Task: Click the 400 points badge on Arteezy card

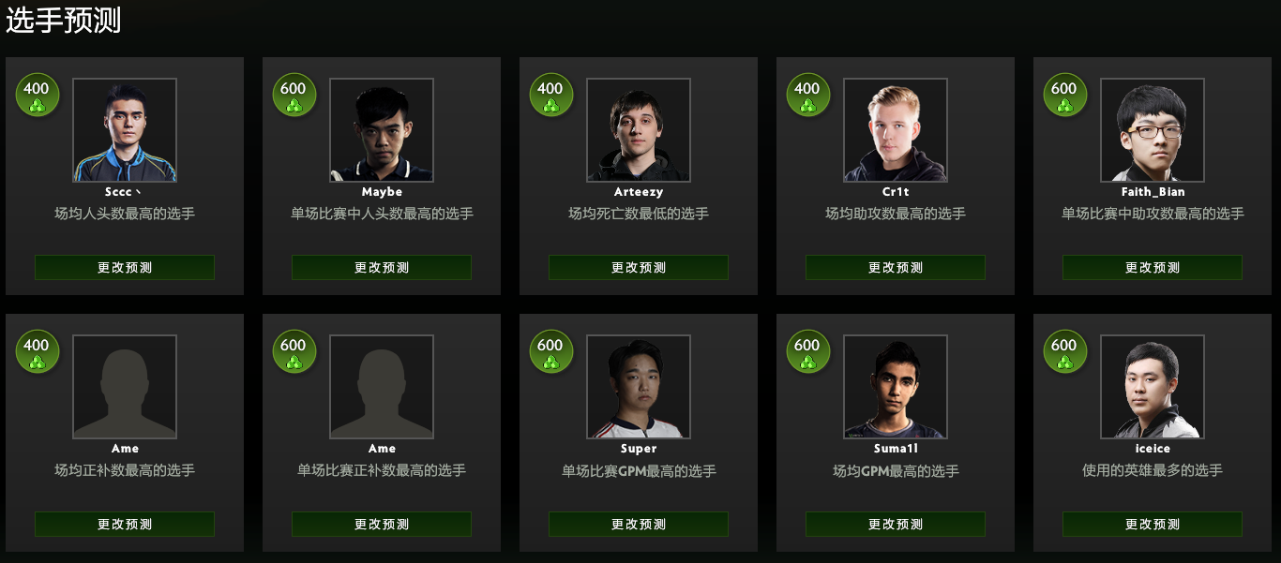Action: [551, 96]
